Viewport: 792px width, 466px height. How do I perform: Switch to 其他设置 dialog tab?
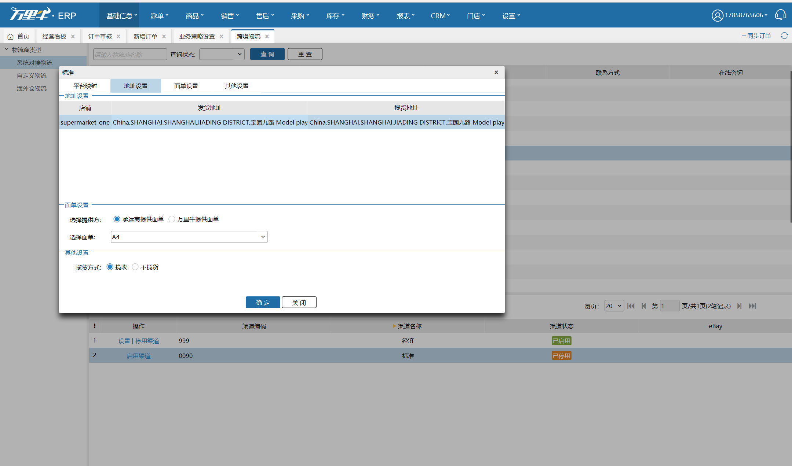237,86
